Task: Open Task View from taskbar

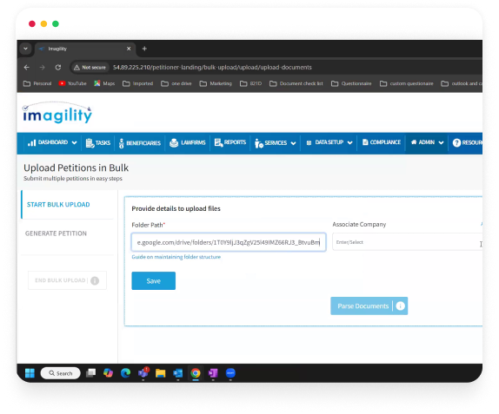Action: 90,373
